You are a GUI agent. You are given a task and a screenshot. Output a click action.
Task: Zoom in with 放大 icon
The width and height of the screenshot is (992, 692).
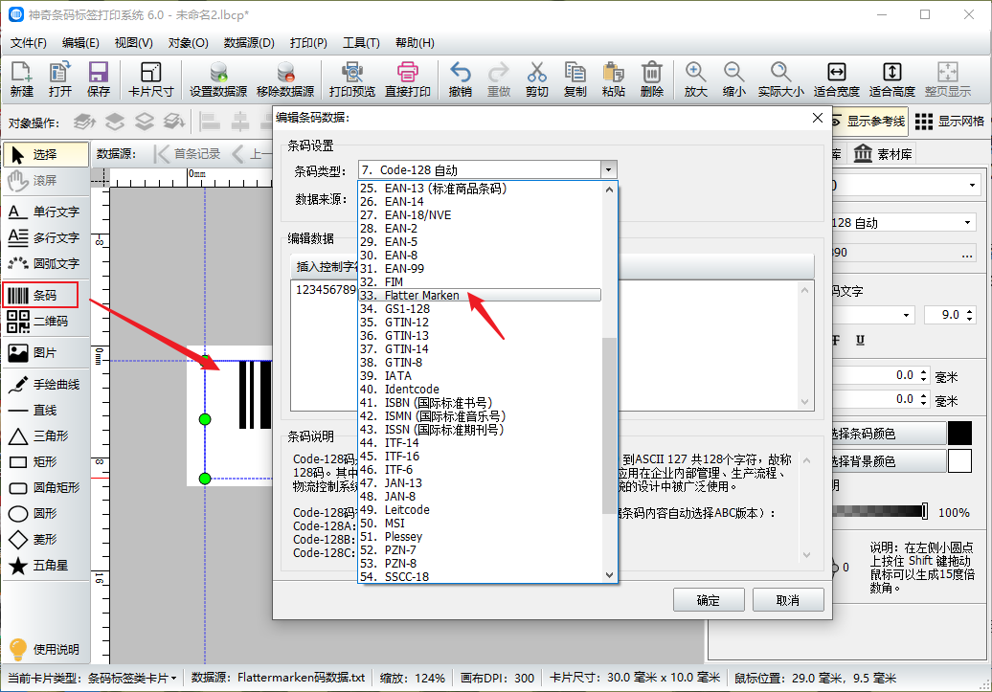point(696,79)
